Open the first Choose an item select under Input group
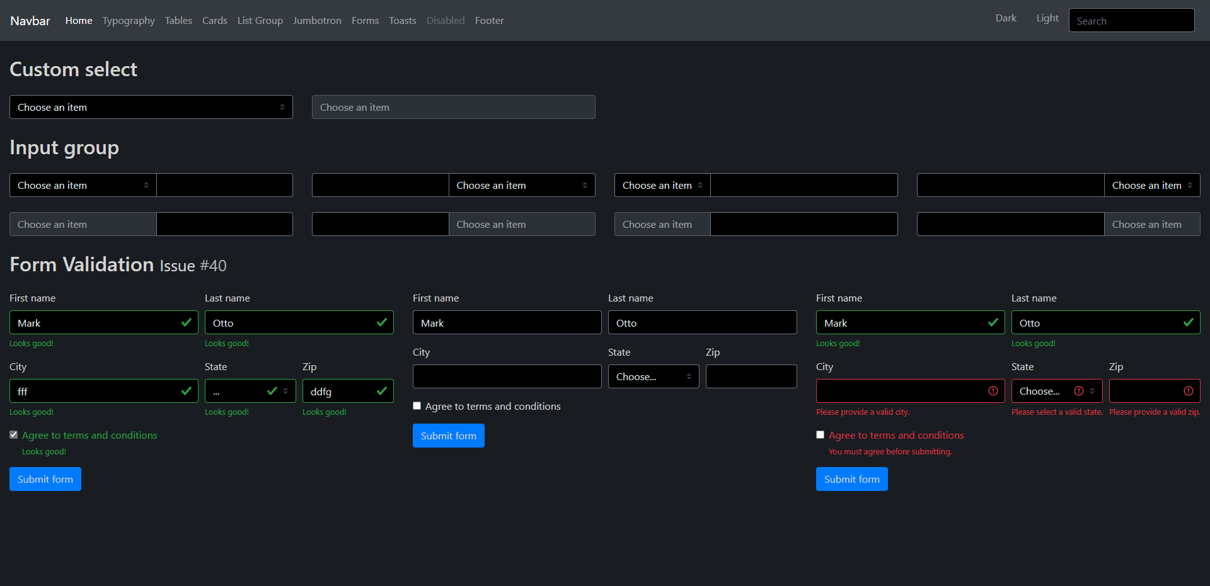 82,185
